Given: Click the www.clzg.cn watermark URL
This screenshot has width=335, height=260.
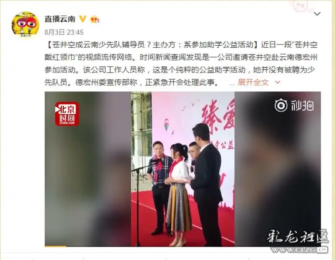Looking at the screenshot, I should click(299, 250).
